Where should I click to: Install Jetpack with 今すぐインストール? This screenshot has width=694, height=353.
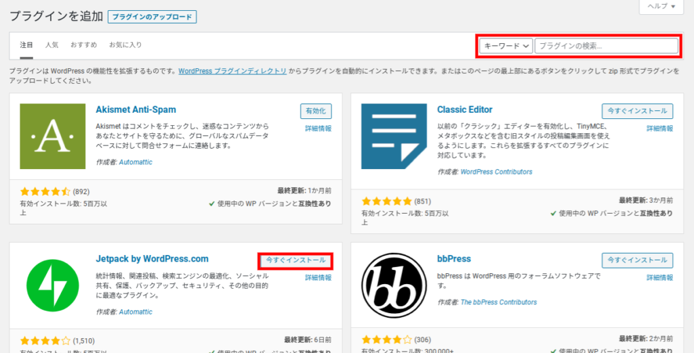(x=295, y=260)
